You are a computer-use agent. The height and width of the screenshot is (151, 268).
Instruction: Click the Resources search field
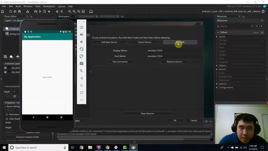(x=235, y=26)
